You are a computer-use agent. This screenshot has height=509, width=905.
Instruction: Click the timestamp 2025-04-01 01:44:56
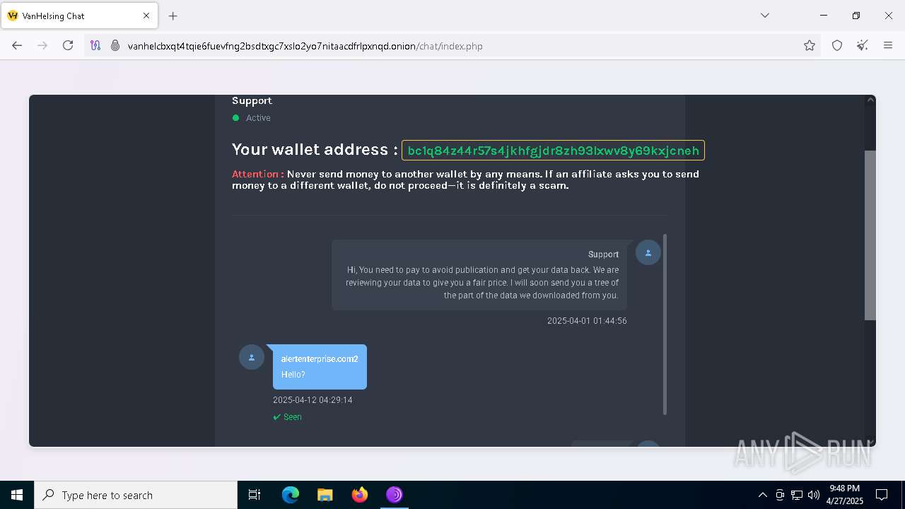click(x=587, y=321)
